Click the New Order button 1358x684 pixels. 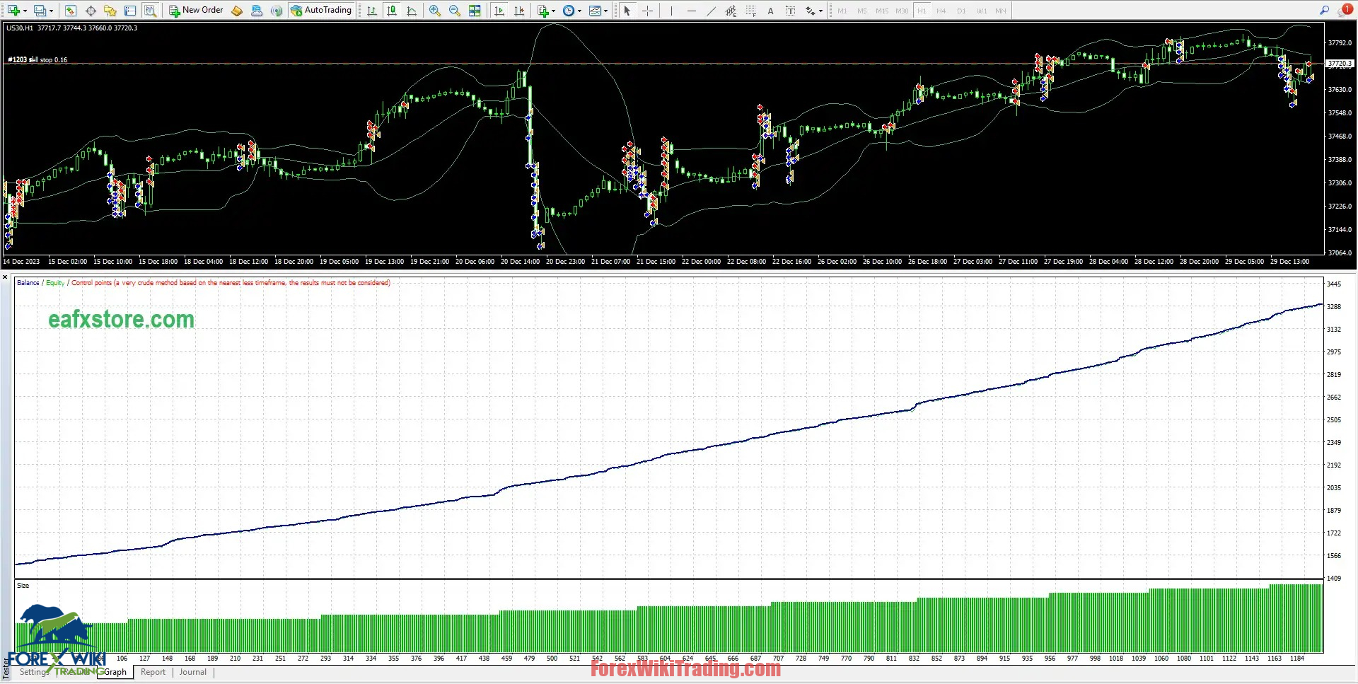[196, 11]
